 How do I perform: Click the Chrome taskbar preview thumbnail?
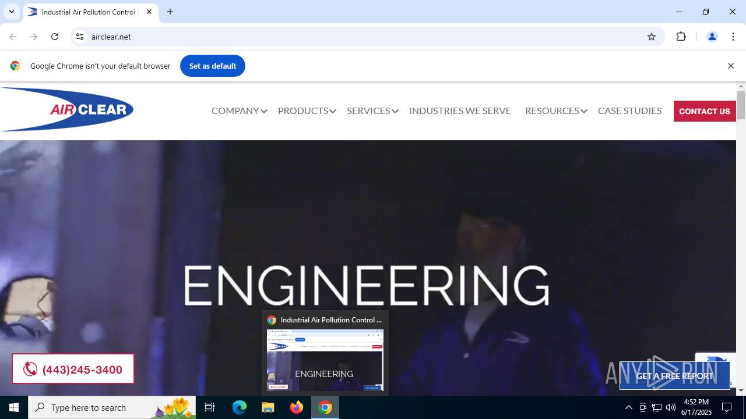[x=325, y=360]
